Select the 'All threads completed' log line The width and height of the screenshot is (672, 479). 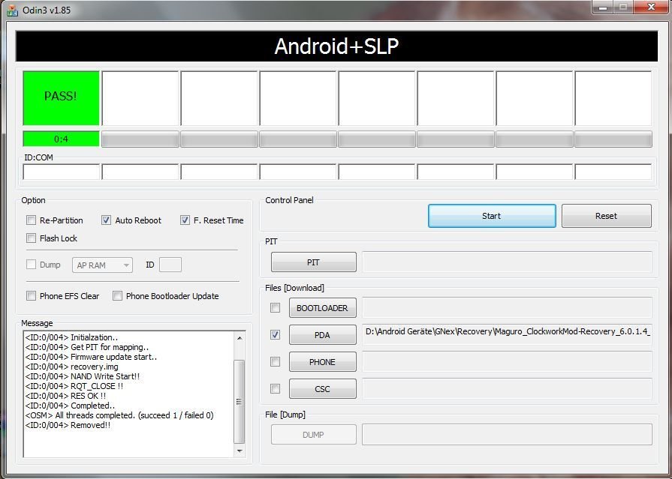119,415
